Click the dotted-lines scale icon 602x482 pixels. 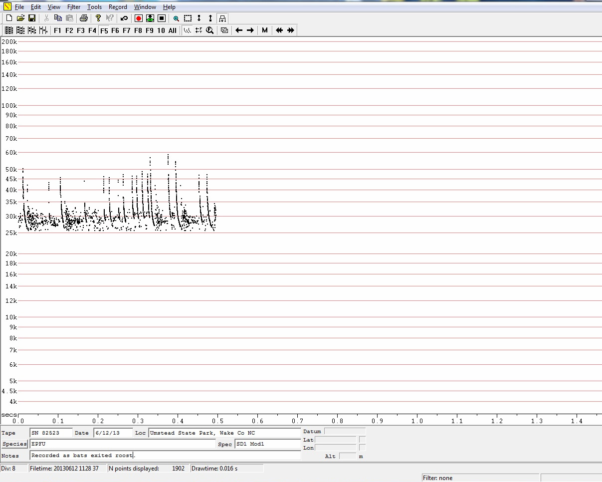point(199,30)
